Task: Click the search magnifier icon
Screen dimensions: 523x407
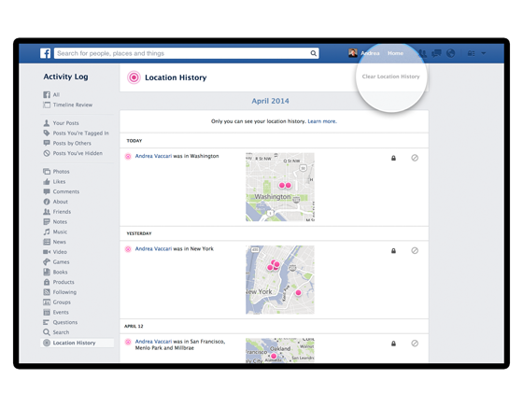Action: [313, 53]
